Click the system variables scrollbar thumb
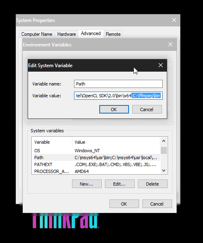 pos(164,151)
